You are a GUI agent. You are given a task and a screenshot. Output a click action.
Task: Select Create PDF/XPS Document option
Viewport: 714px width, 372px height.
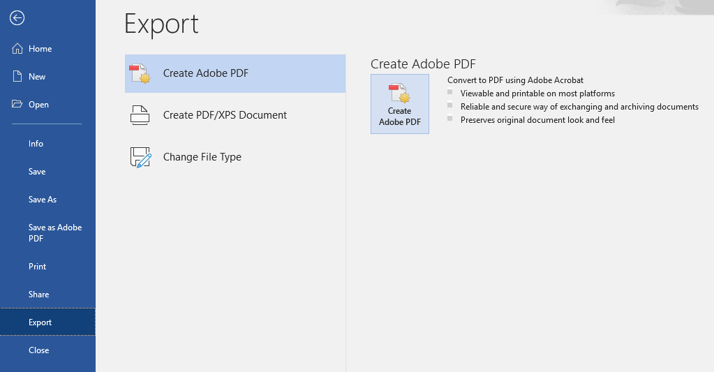point(235,115)
